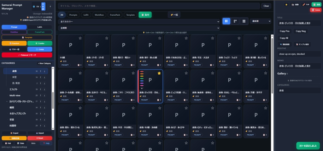The width and height of the screenshot is (323, 151).
Task: Switch to large grid view
Action: (226, 21)
